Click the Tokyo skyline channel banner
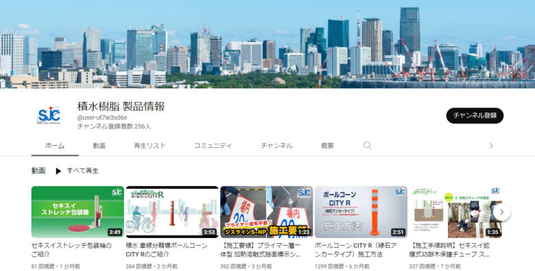Viewport: 535px width, 271px height. (x=267, y=44)
